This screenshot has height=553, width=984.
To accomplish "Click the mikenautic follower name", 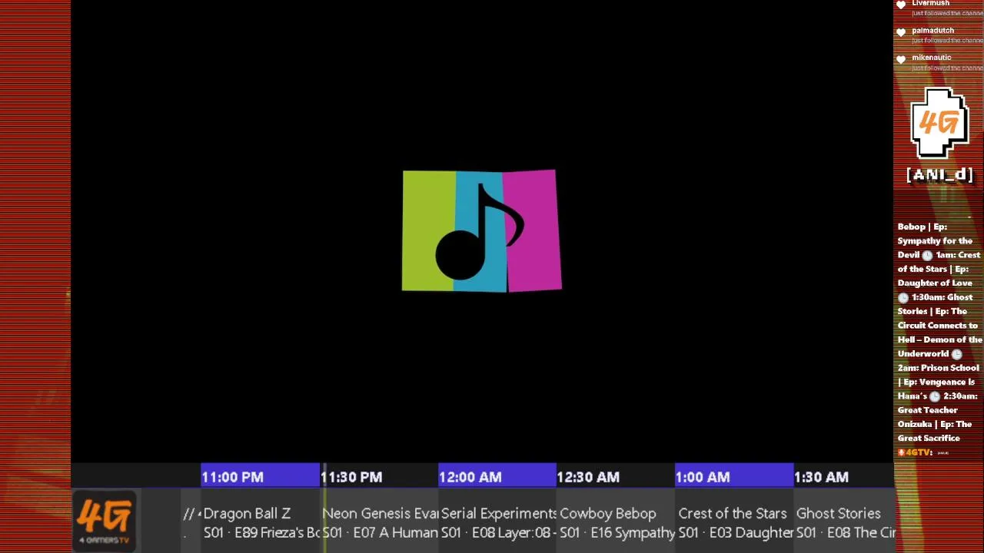I will point(931,58).
